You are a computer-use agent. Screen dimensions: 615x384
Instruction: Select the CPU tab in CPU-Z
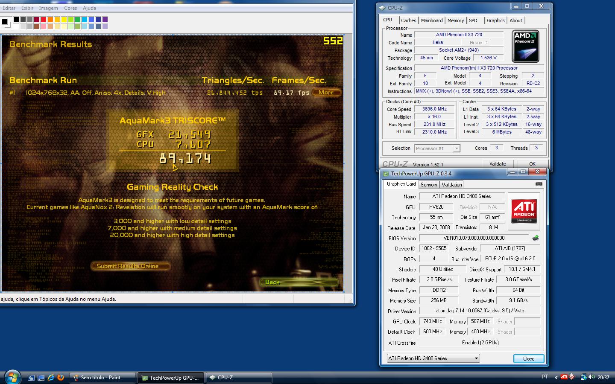[x=388, y=20]
